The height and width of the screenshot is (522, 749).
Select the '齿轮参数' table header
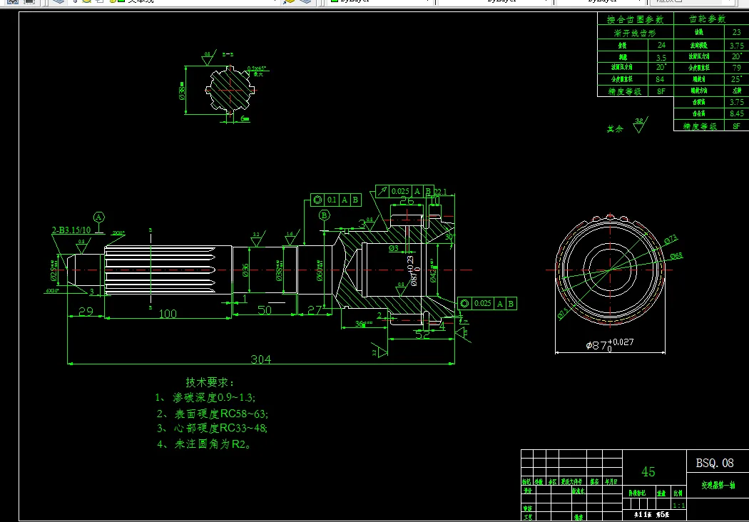pos(707,19)
